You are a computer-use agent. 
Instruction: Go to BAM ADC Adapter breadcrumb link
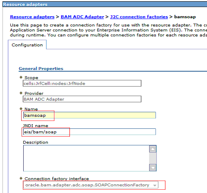coord(82,17)
